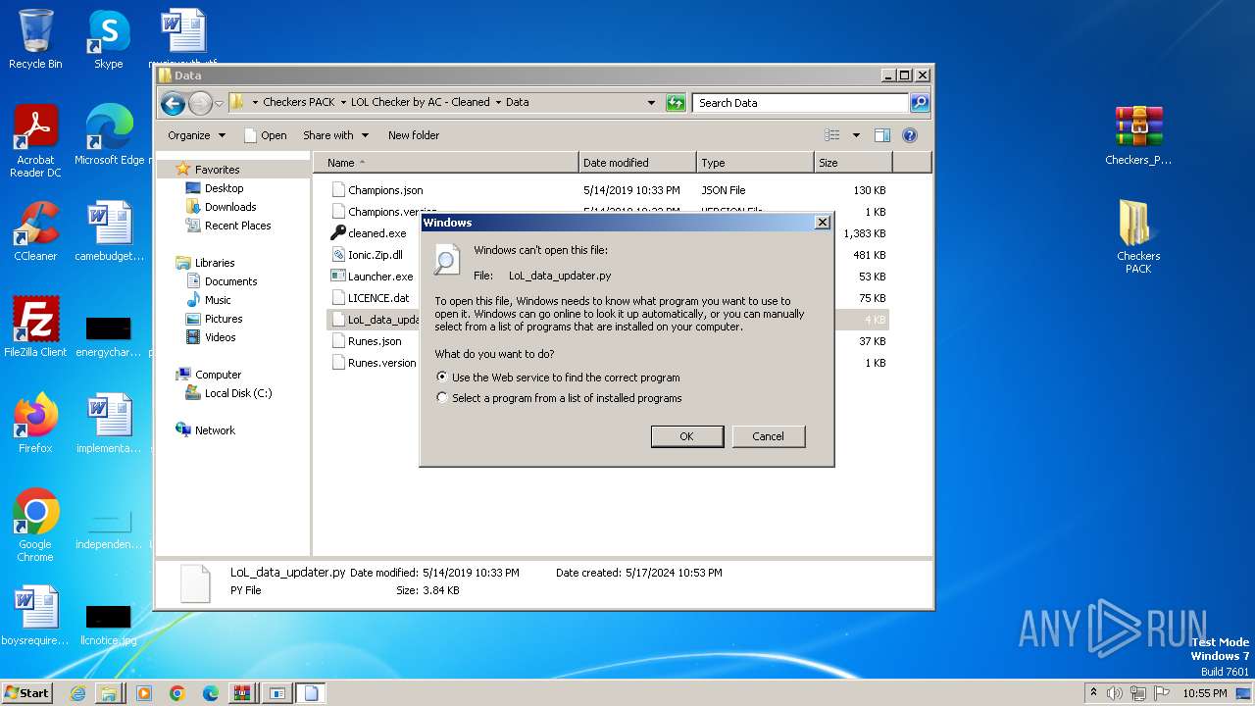Screen dimensions: 1255x706
Task: Open Explorer Help question mark icon
Action: click(x=909, y=135)
